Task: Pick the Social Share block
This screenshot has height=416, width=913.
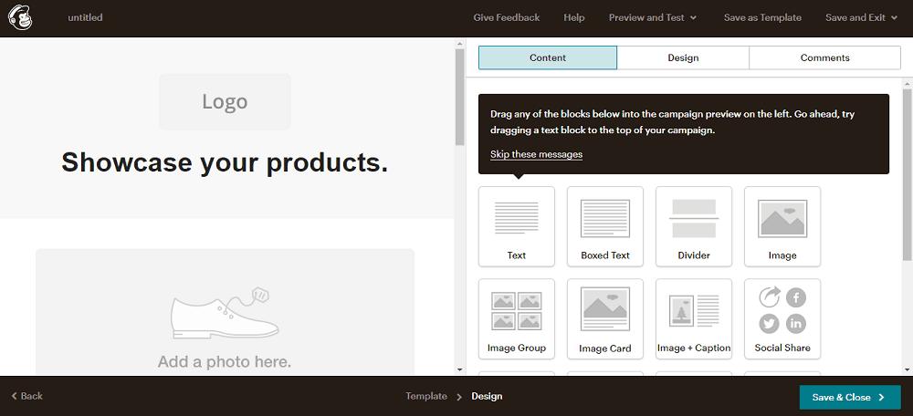Action: coord(782,318)
